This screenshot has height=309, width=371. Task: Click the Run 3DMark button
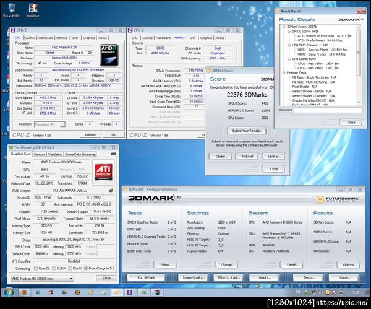coord(146,277)
